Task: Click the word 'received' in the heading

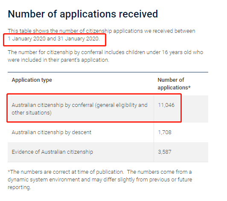Action: click(x=138, y=14)
